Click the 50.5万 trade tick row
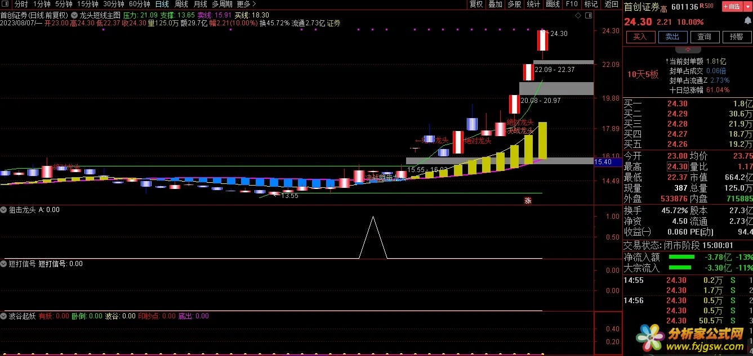 (x=688, y=321)
